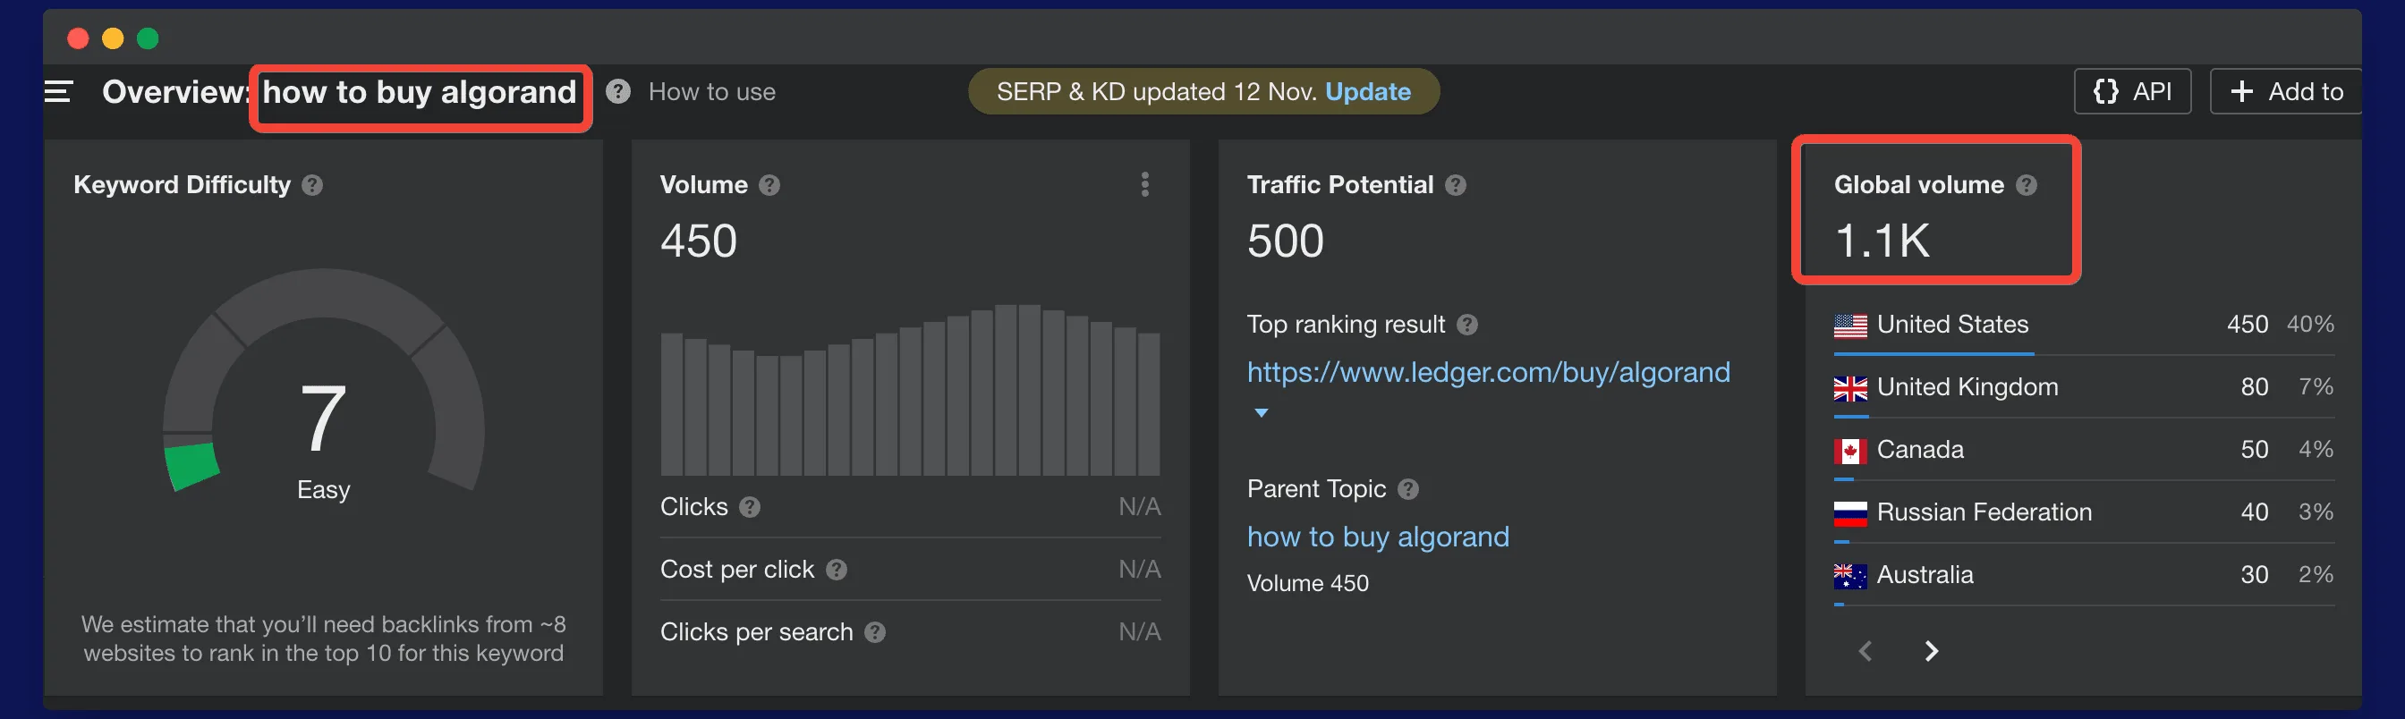Click the Top ranking result help icon
This screenshot has width=2405, height=719.
1466,324
